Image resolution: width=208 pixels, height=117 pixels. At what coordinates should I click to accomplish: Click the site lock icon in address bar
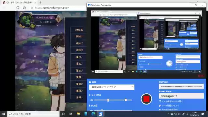pyautogui.click(x=32, y=8)
